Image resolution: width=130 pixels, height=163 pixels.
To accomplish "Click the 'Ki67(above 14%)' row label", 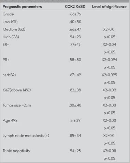I will [17, 90].
